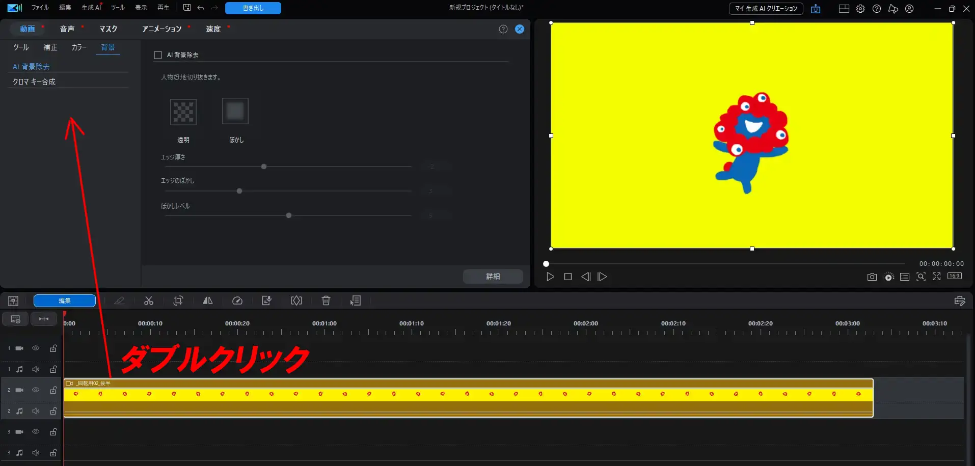The image size is (975, 466).
Task: Undo the last action
Action: (201, 8)
